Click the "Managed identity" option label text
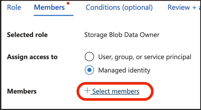The image size is (201, 110). [x=124, y=70]
